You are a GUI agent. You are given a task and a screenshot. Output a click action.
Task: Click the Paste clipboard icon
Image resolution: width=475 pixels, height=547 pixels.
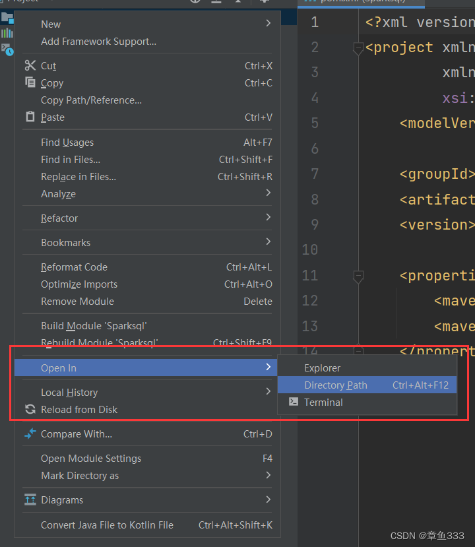(x=30, y=117)
